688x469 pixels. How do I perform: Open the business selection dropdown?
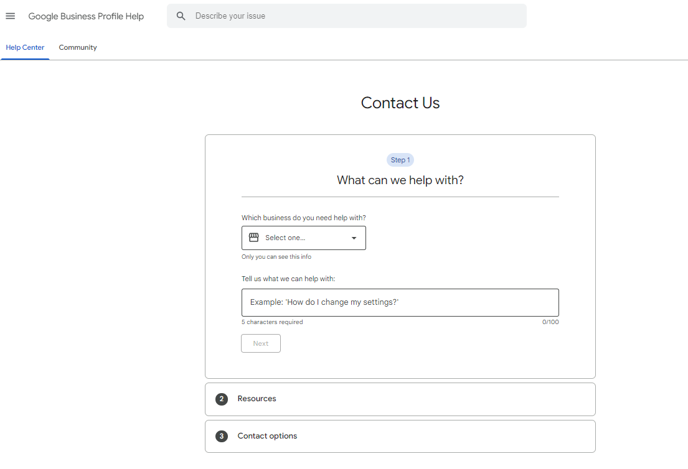click(x=304, y=238)
